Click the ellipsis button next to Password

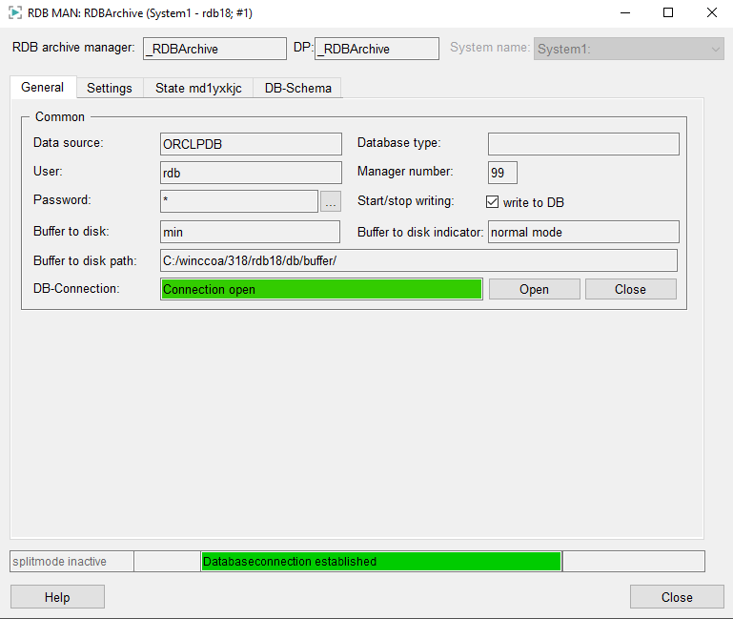click(x=330, y=201)
